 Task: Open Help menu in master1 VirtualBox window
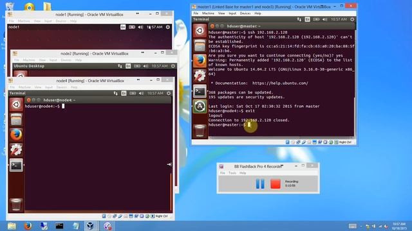click(x=257, y=13)
